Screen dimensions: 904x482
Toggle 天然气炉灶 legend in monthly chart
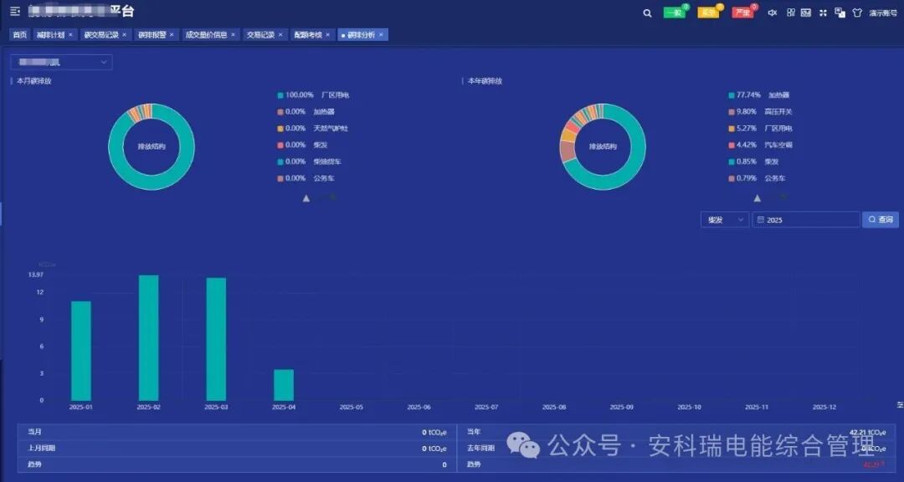point(313,129)
